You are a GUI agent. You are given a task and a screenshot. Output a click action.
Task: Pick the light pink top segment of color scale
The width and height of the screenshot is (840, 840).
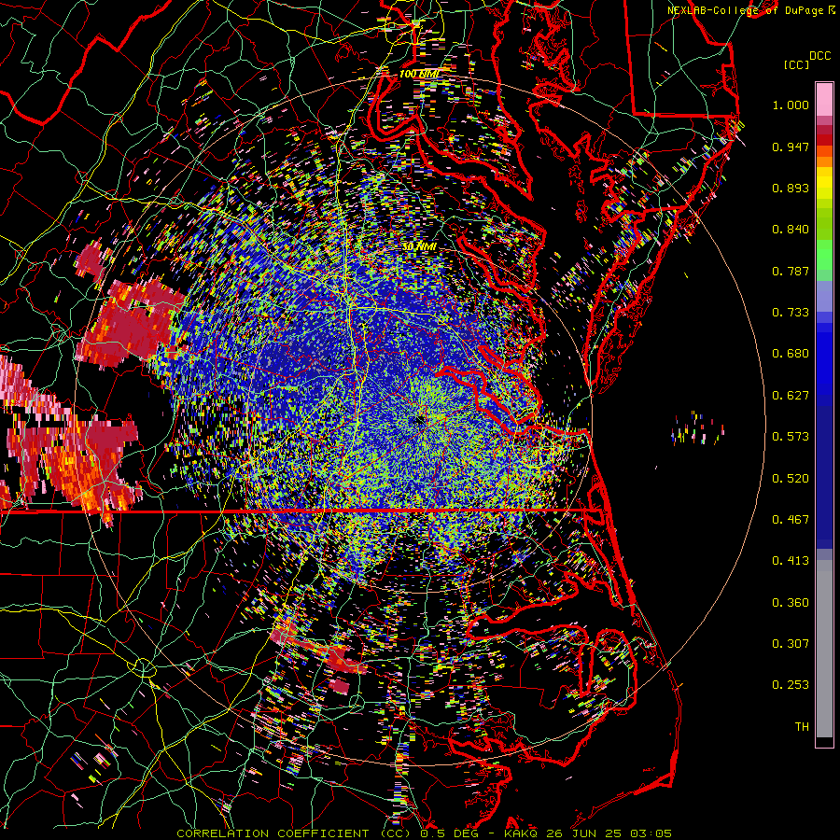pyautogui.click(x=824, y=100)
